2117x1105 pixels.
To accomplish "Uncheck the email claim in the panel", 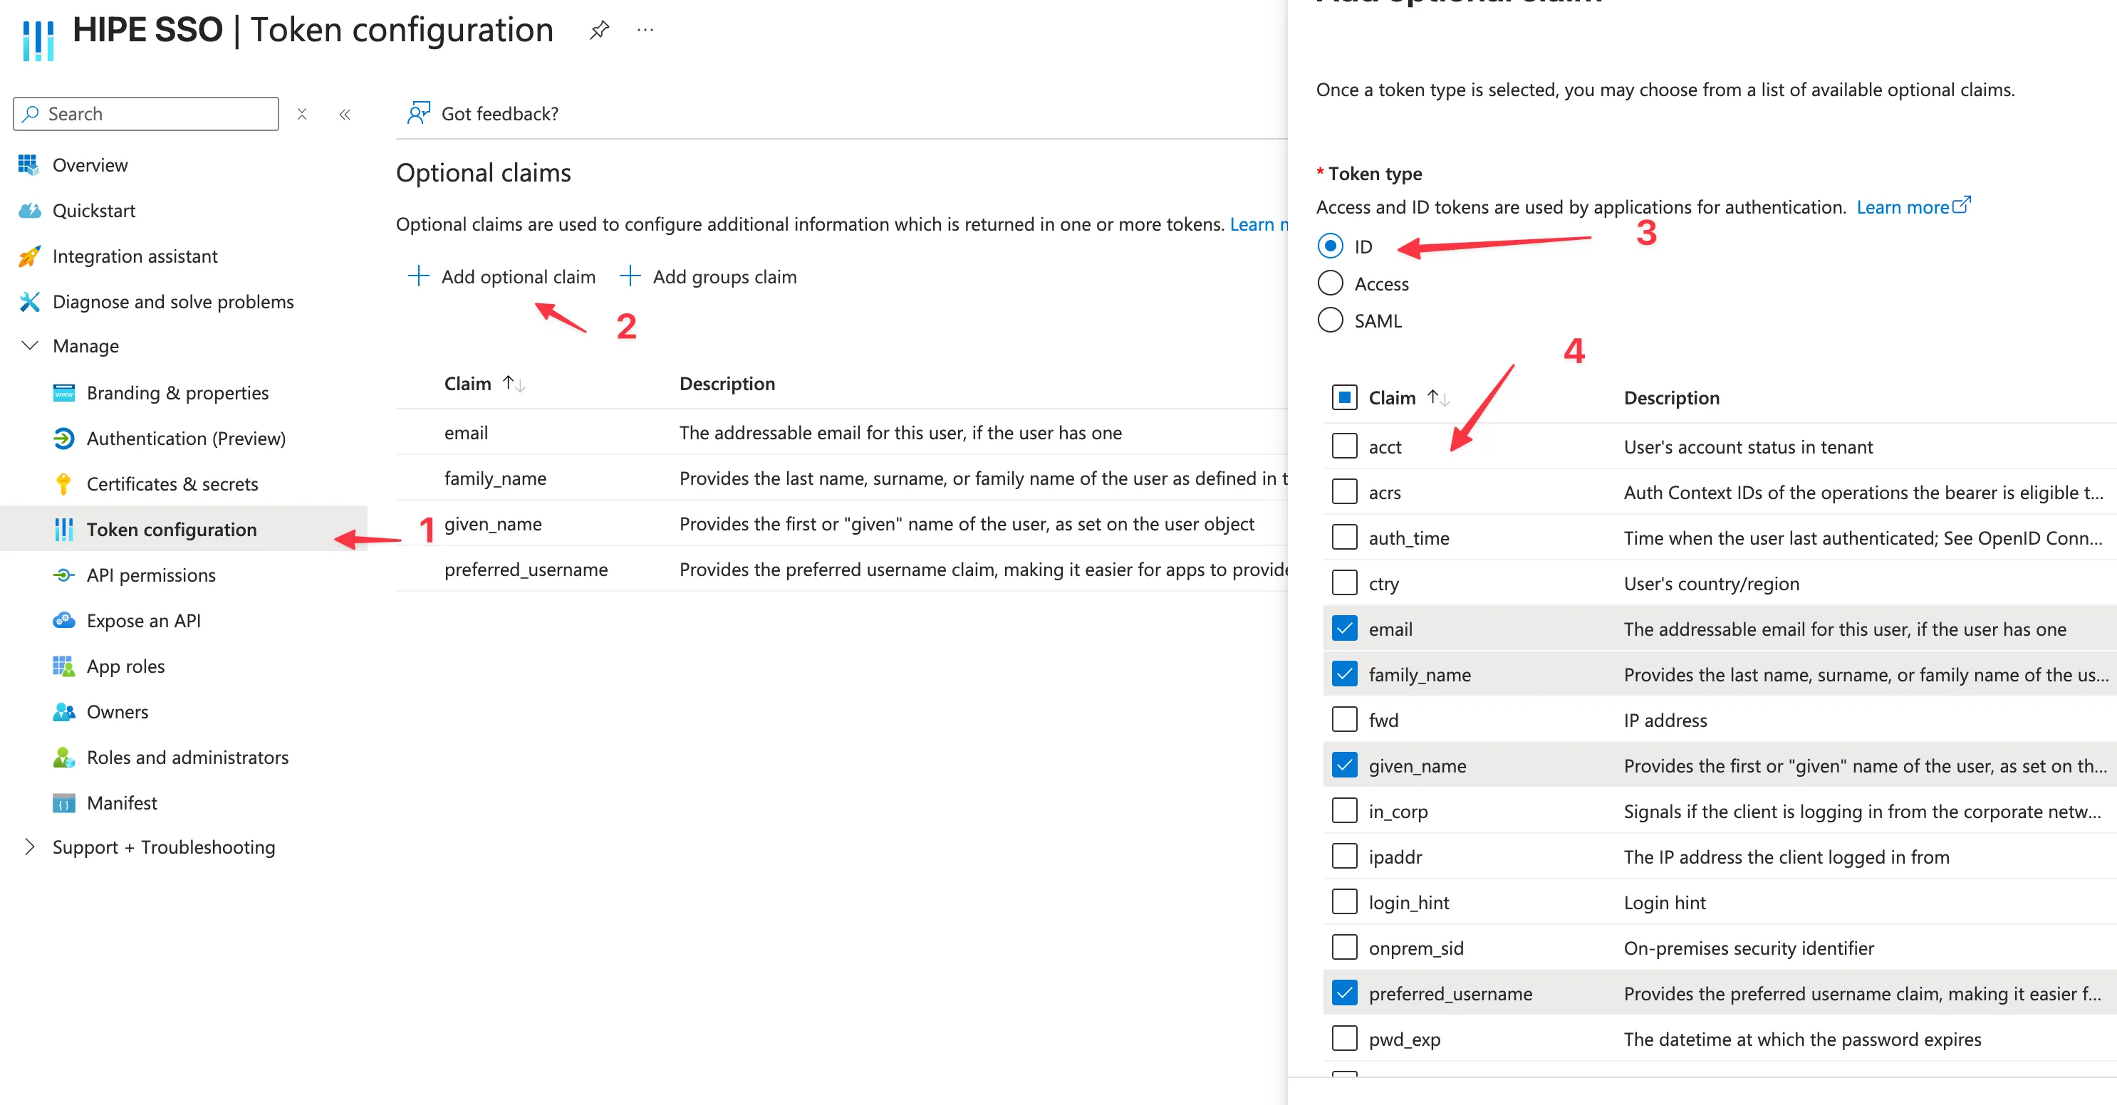I will pos(1344,629).
